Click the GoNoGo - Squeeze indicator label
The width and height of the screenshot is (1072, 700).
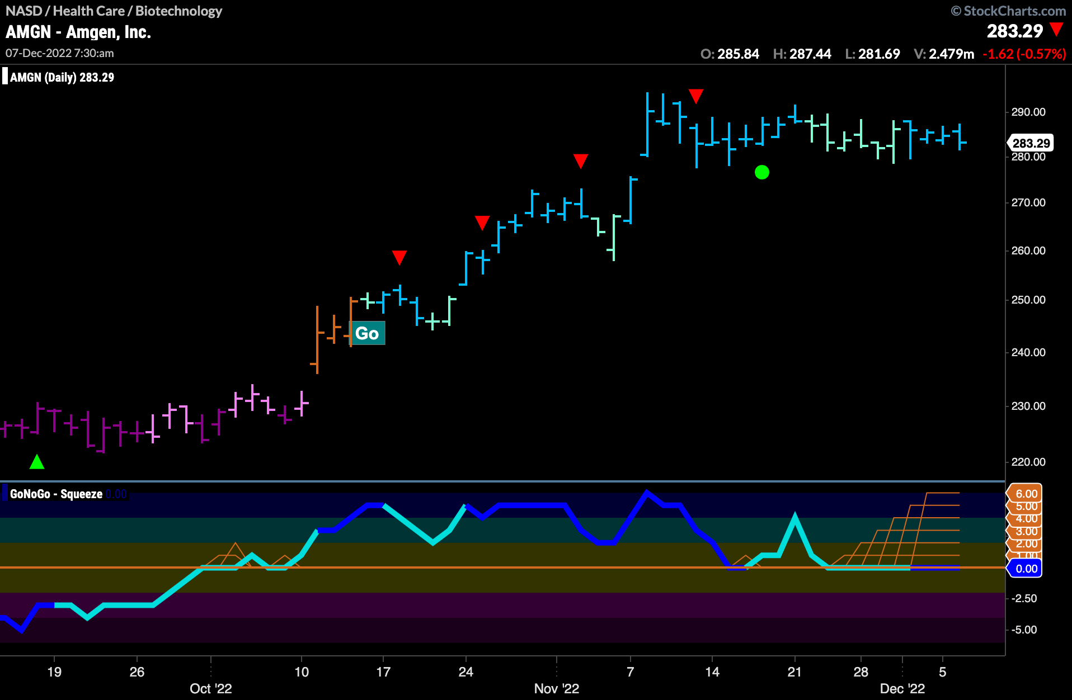pos(56,494)
